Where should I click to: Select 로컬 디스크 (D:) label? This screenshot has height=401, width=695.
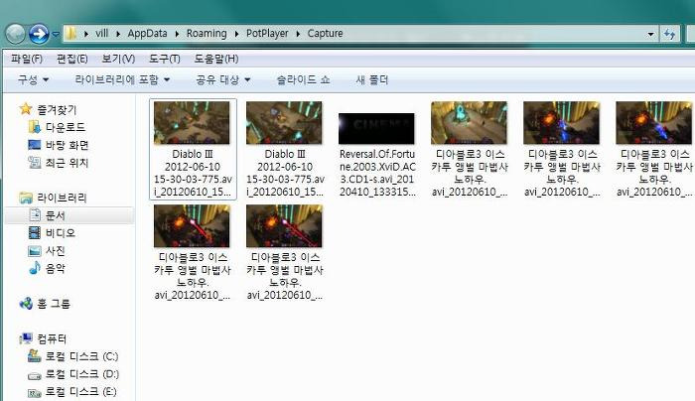(82, 374)
